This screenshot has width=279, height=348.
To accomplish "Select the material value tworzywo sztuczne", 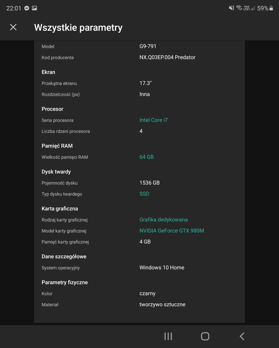I will [x=162, y=304].
